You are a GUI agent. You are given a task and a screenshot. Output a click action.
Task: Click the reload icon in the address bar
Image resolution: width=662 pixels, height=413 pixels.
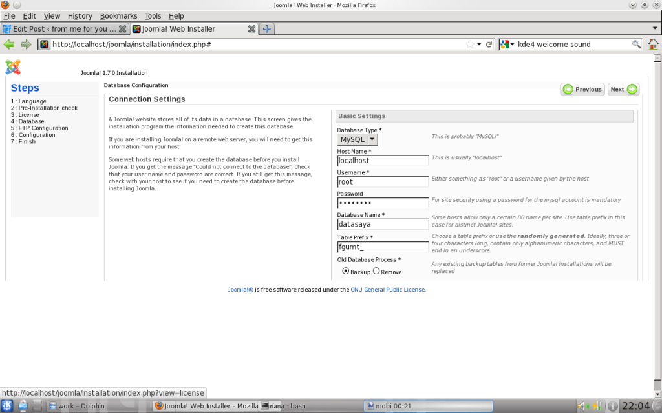489,45
